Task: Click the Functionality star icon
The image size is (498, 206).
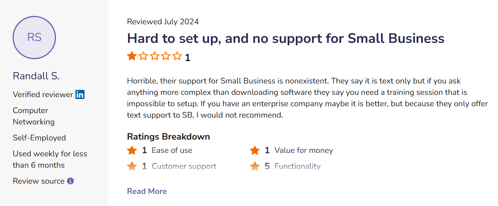Action: pyautogui.click(x=255, y=166)
